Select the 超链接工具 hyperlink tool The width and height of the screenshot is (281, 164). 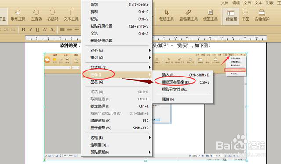click(x=188, y=15)
